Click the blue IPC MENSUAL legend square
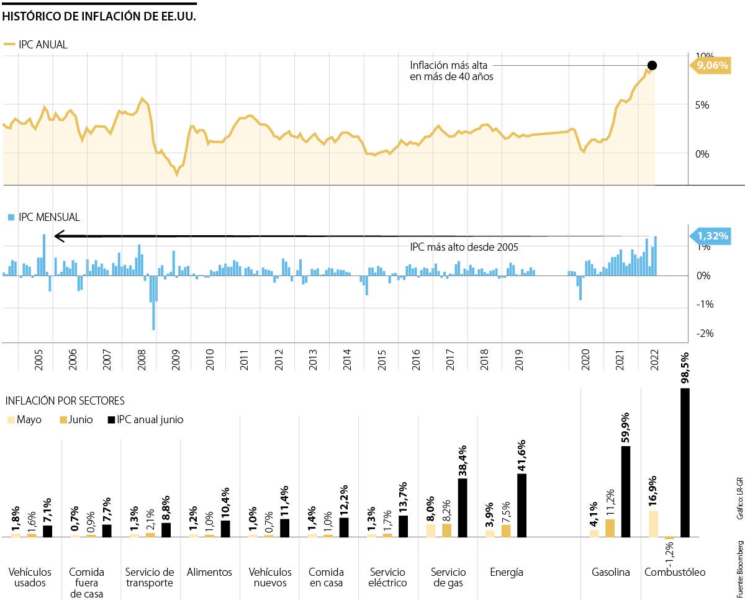The width and height of the screenshot is (745, 600). (10, 218)
